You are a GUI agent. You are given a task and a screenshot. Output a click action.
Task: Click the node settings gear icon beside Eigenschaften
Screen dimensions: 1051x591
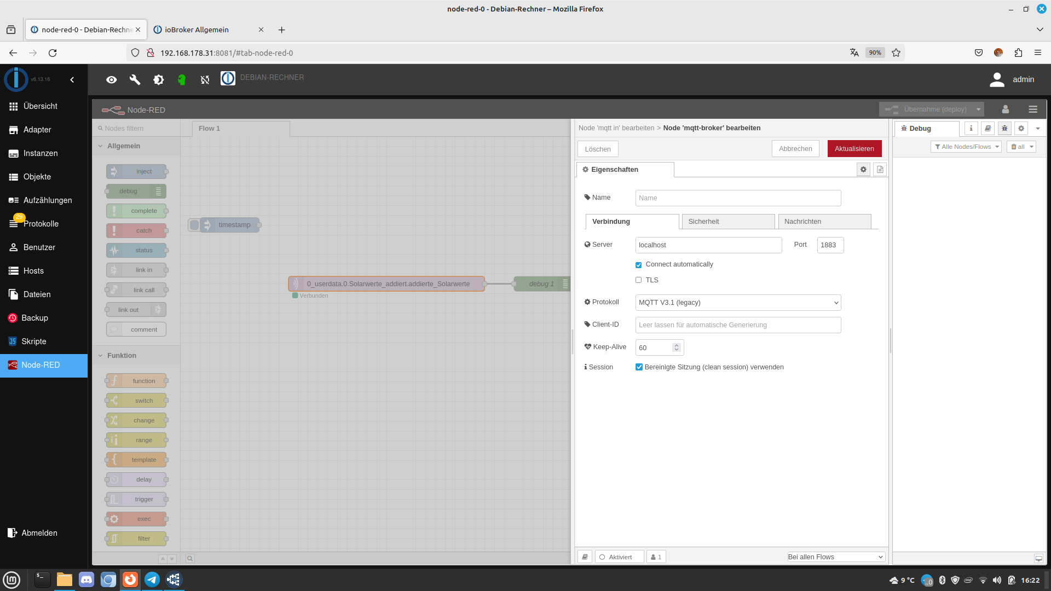[863, 170]
